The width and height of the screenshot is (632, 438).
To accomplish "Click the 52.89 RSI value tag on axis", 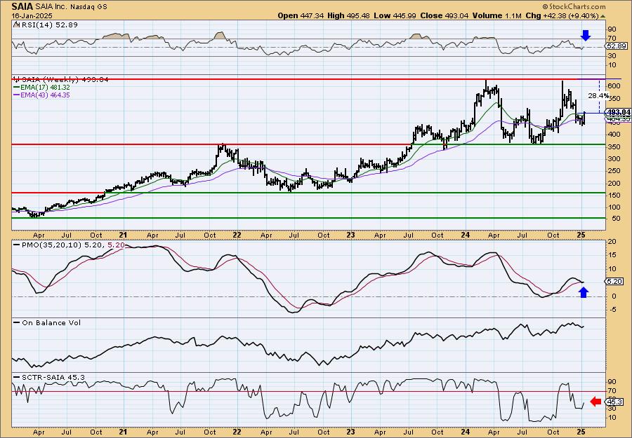I will pos(618,46).
